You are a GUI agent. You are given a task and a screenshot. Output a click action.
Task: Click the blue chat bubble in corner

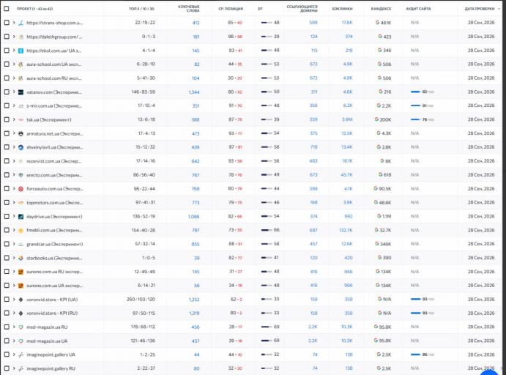pyautogui.click(x=489, y=372)
